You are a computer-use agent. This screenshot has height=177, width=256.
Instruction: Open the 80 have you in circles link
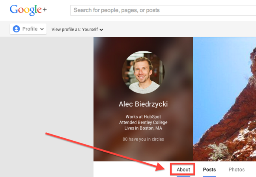143,139
